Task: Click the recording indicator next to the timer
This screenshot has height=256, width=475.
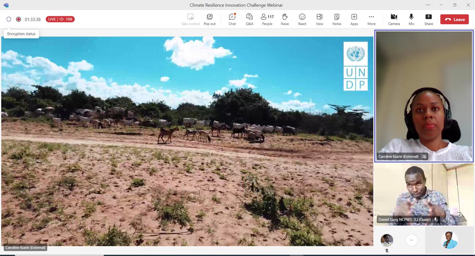Action: pos(18,19)
